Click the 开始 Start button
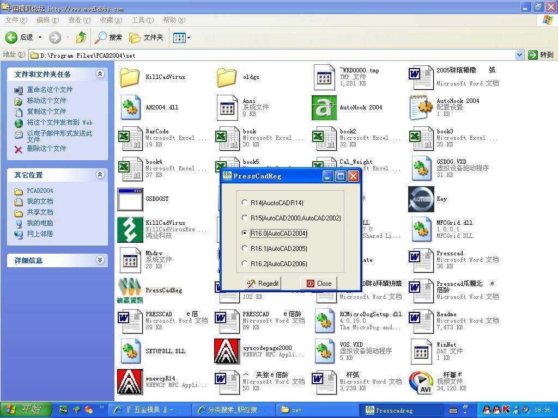Viewport: 558px width, 418px height. click(26, 409)
